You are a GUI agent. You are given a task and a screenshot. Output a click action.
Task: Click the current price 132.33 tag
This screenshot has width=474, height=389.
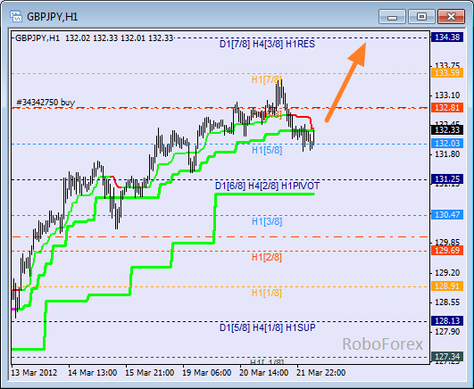[447, 130]
